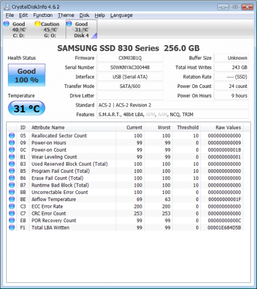Click status icon of CRC Error Count row
The width and height of the screenshot is (257, 289).
12,213
